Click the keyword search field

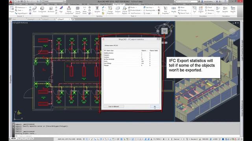(186, 2)
